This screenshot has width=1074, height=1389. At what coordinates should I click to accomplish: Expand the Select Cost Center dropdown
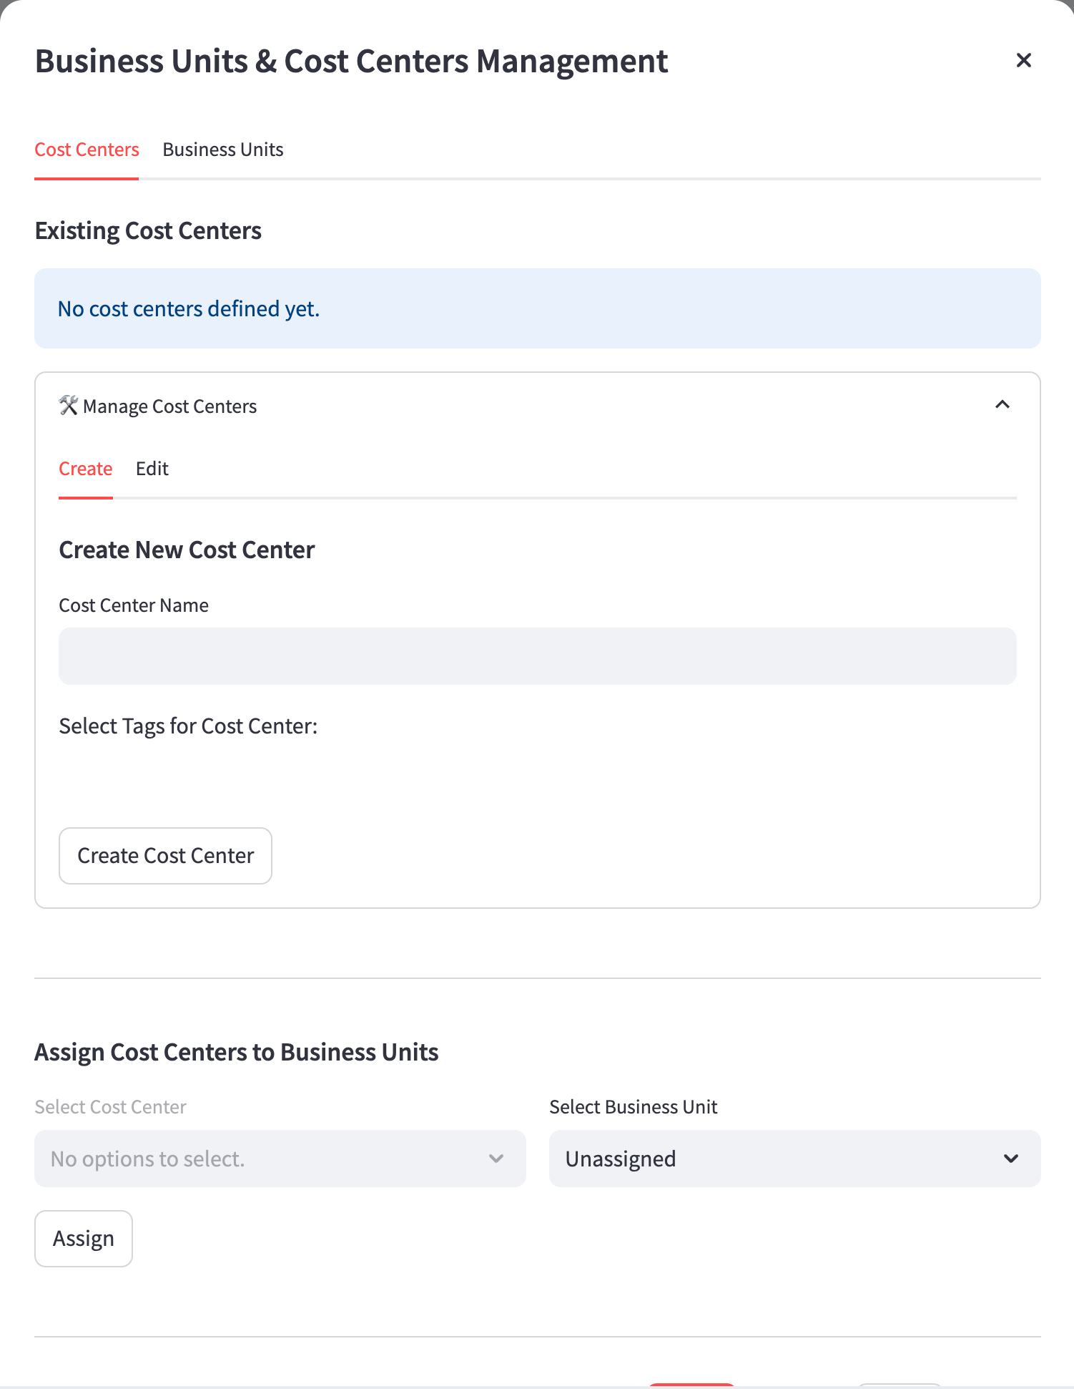pyautogui.click(x=280, y=1159)
